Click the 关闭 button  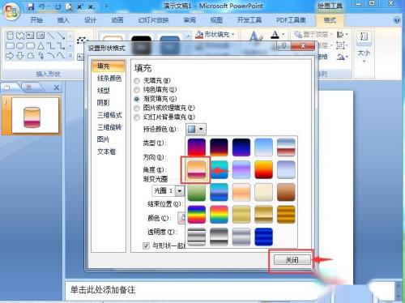tap(292, 260)
